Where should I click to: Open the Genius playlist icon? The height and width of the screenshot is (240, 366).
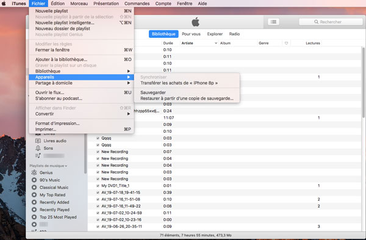click(x=34, y=172)
